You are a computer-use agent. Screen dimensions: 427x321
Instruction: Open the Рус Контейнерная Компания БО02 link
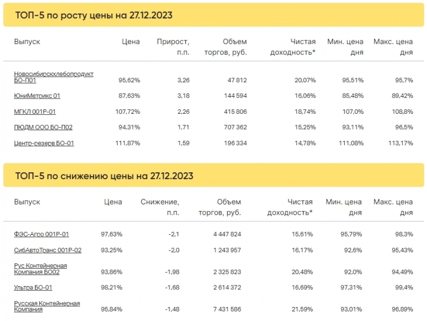click(x=41, y=269)
